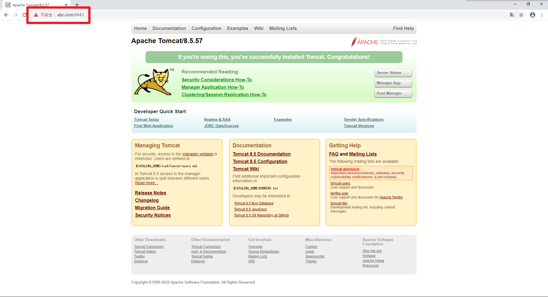Open Mailing Lists link beside FAQ

coord(363,154)
